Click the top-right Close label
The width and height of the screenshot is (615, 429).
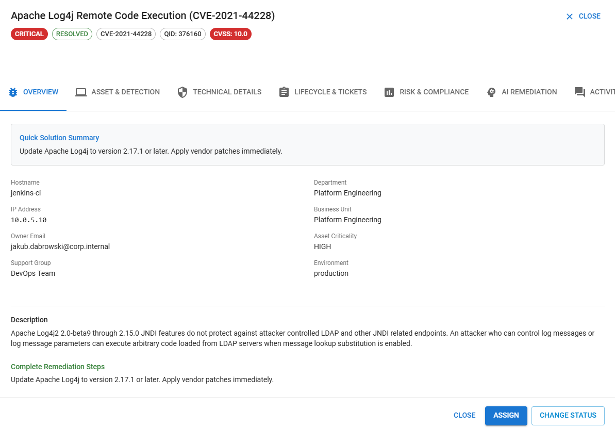click(x=590, y=16)
